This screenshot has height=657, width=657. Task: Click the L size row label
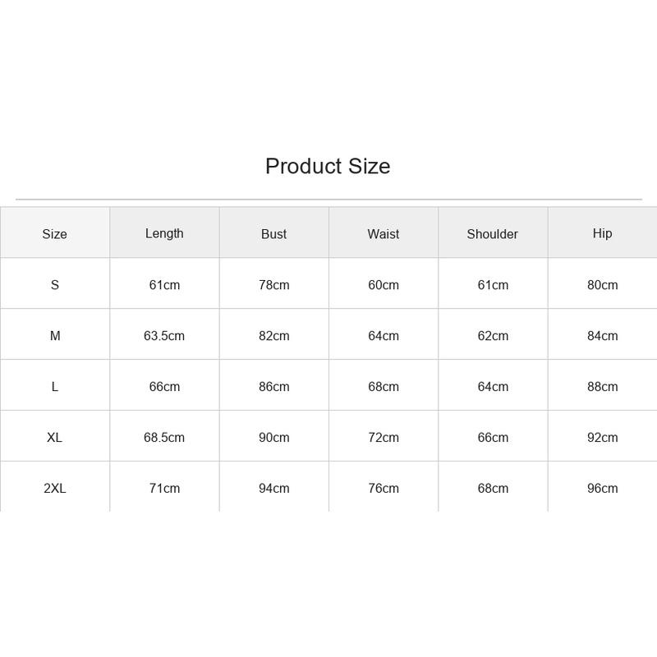(x=54, y=387)
